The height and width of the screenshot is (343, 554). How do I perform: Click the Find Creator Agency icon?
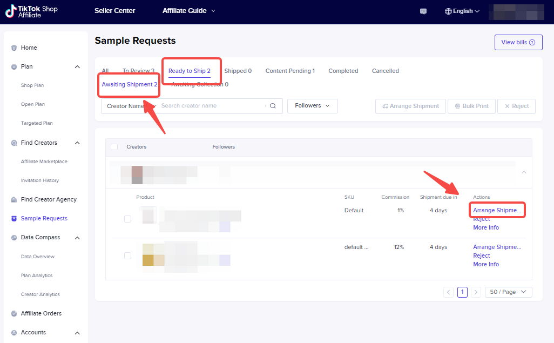(14, 200)
